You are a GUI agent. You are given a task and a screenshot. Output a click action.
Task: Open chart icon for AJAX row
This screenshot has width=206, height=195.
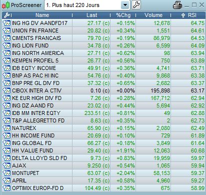pyautogui.click(x=6, y=165)
